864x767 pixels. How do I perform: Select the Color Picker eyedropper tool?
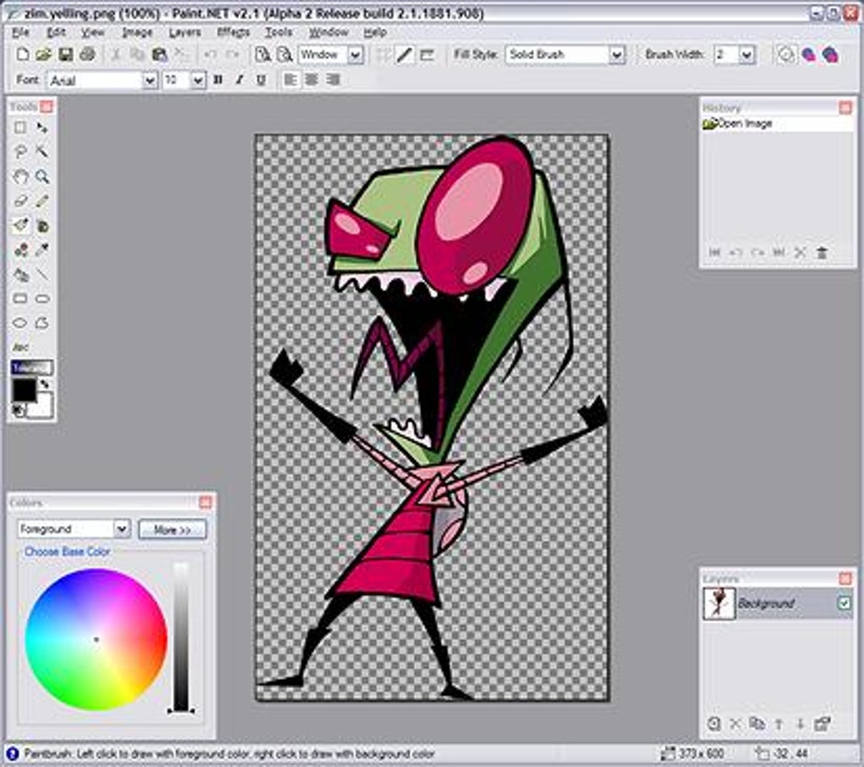tap(42, 250)
